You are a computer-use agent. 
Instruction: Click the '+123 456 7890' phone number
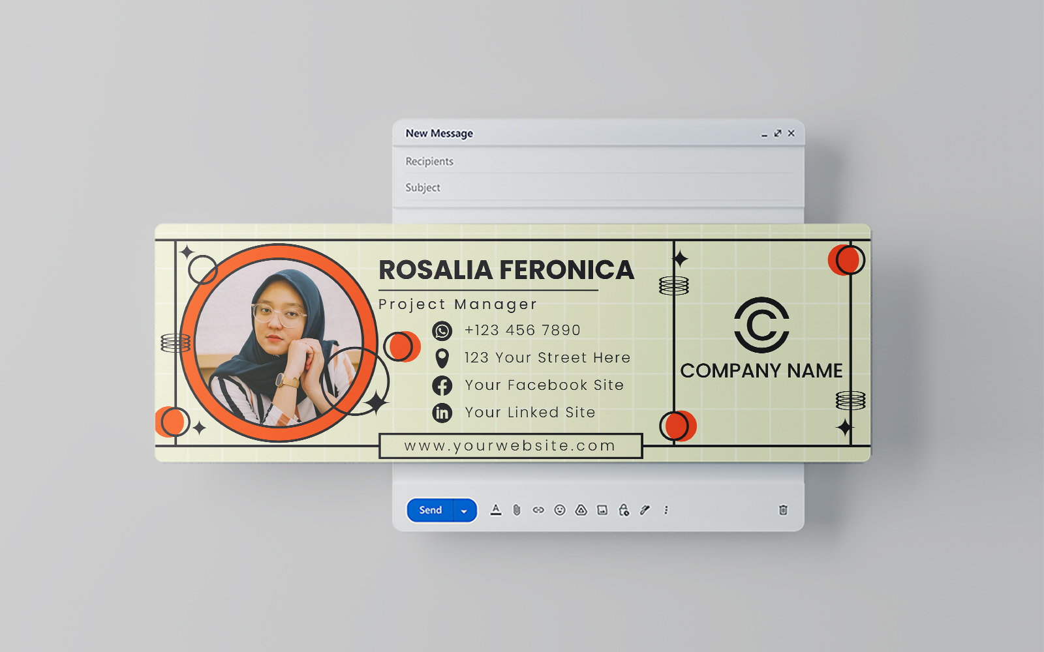point(522,331)
